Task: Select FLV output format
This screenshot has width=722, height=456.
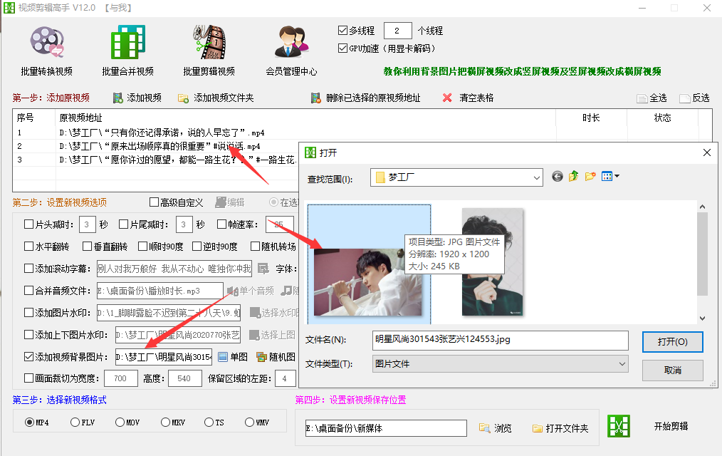Action: (x=75, y=423)
